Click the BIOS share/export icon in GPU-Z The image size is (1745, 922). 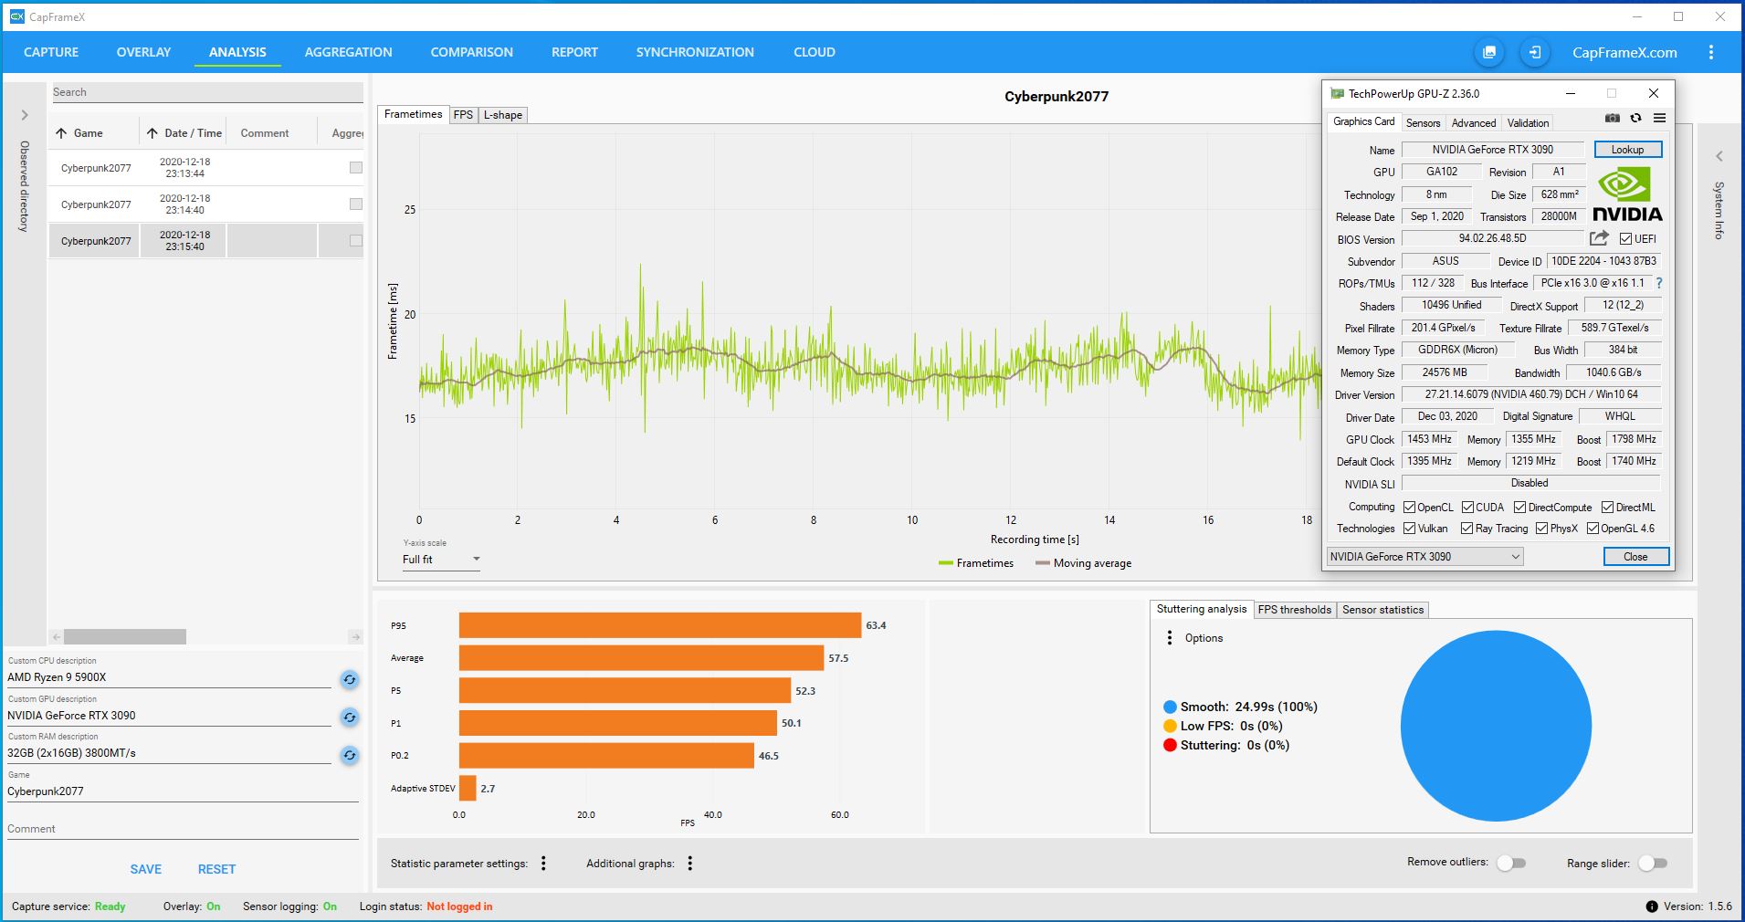point(1599,238)
